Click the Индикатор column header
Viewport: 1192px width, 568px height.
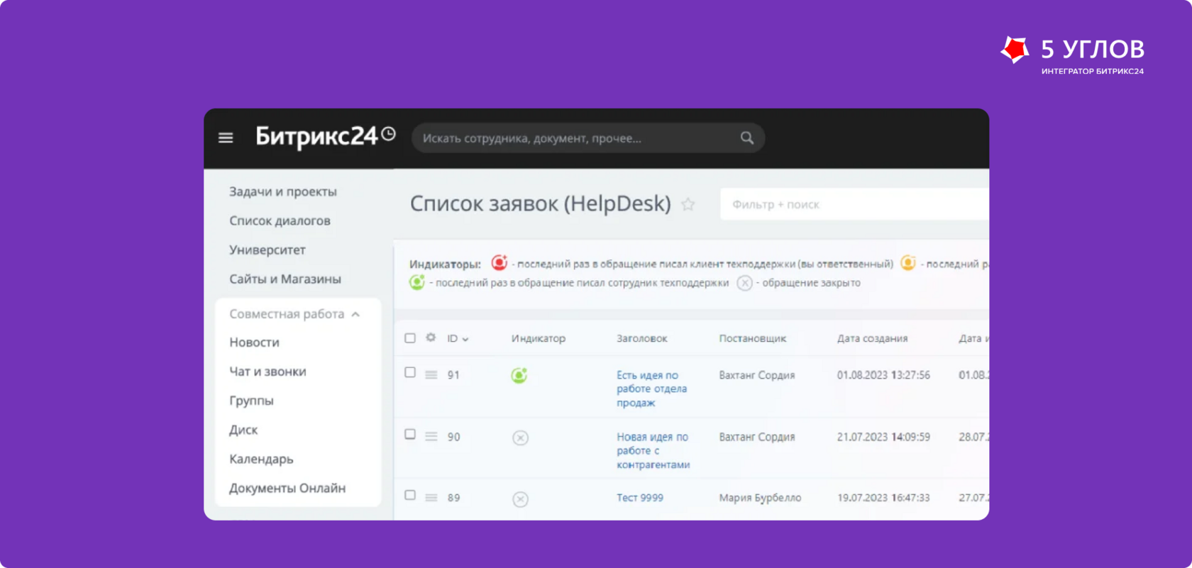tap(539, 338)
